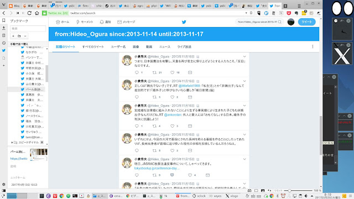Switch to the 画像 tab
354x199 pixels.
[136, 46]
